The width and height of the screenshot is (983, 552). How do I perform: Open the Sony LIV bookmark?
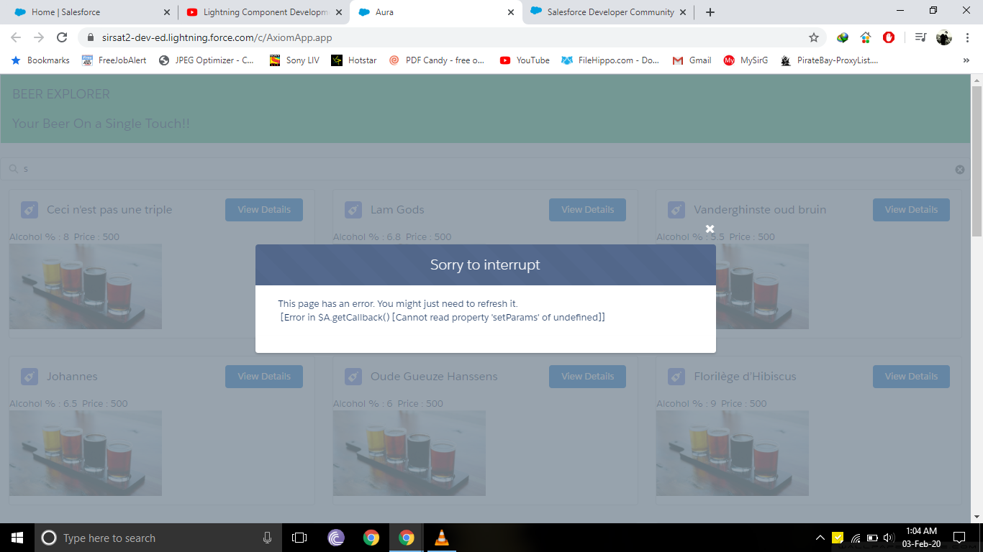point(294,60)
